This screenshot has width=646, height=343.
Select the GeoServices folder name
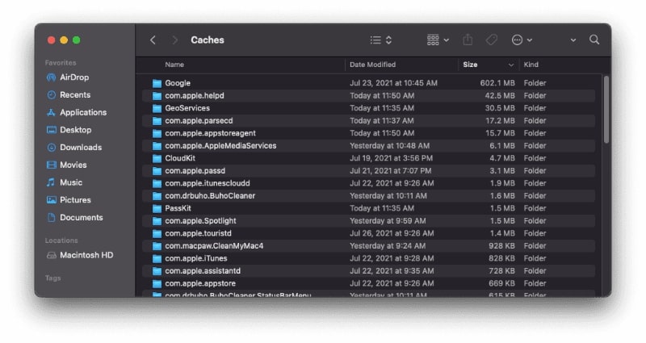187,108
